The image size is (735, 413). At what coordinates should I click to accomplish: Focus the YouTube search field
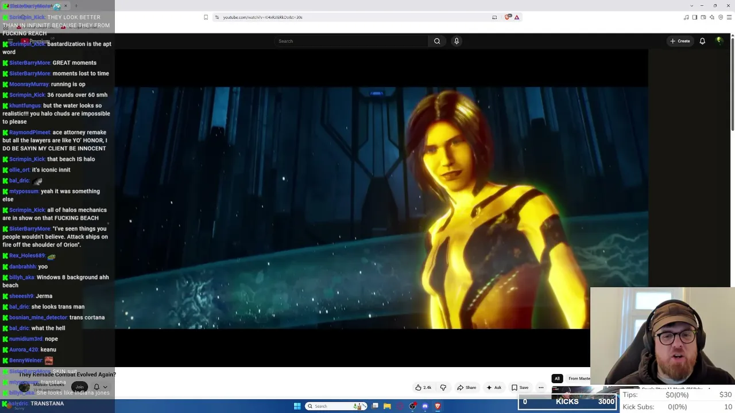click(x=351, y=41)
